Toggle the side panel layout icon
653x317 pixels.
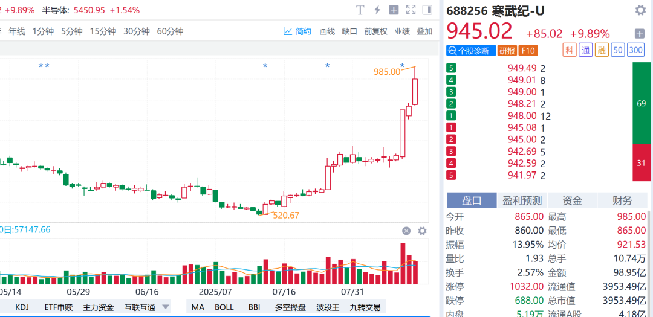click(x=427, y=10)
